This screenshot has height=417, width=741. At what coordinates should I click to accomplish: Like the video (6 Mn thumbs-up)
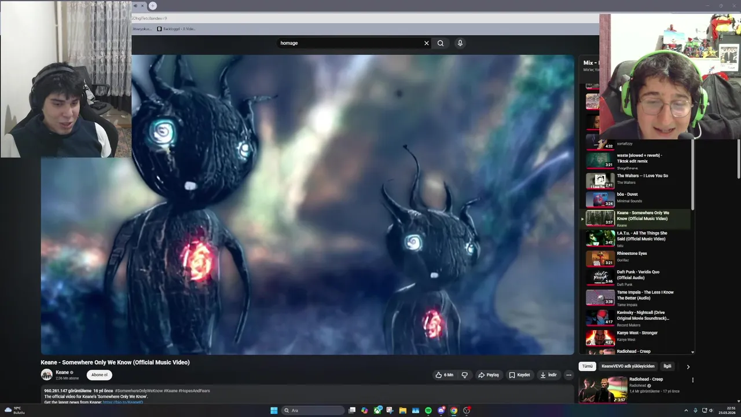(x=444, y=375)
